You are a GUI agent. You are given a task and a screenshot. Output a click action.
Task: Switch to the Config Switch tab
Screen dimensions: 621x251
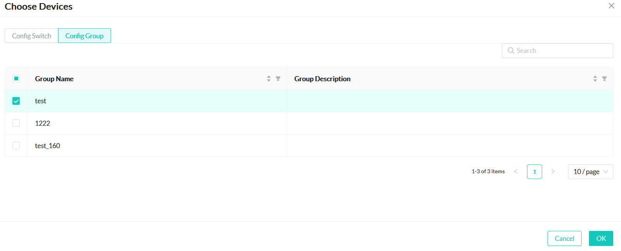pyautogui.click(x=31, y=36)
